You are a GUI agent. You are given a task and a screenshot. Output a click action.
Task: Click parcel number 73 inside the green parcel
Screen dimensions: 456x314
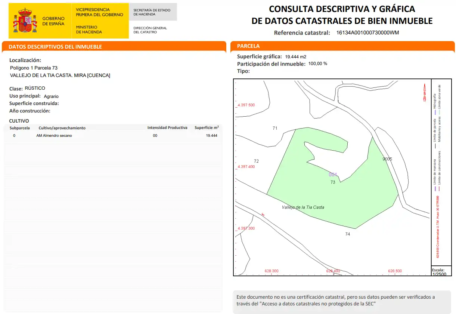(x=333, y=182)
